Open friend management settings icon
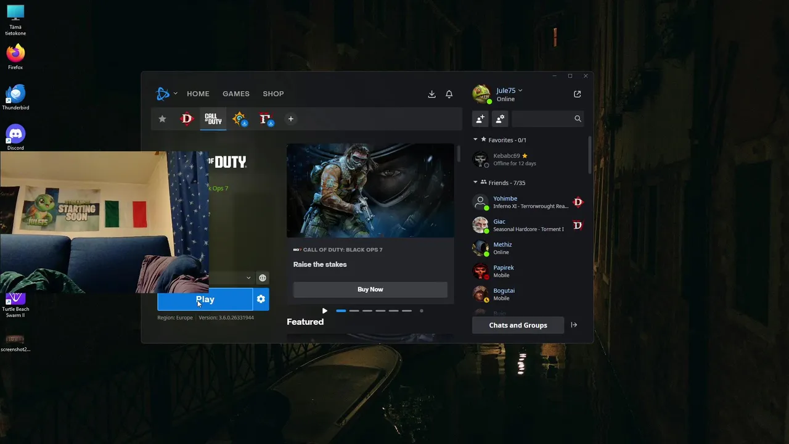Screen dimensions: 789x444 coord(500,118)
